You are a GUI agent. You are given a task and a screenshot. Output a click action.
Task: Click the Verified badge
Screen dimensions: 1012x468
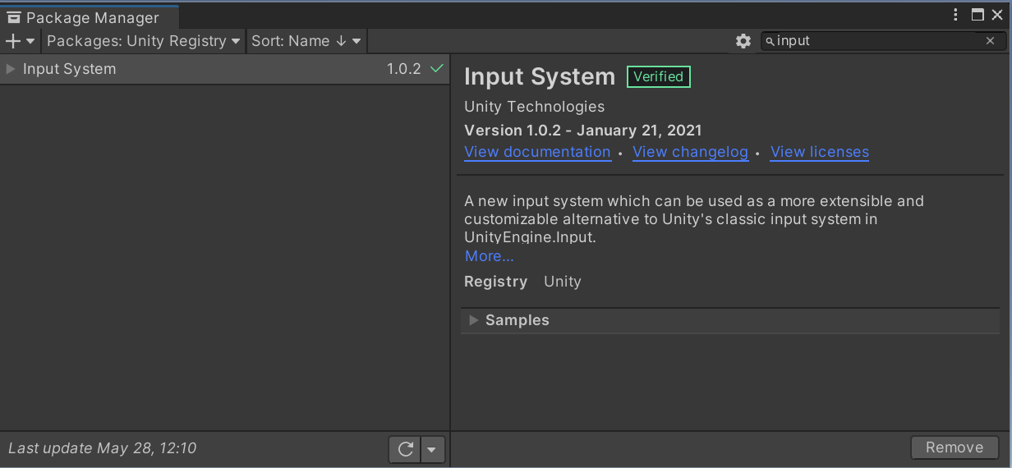[x=659, y=76]
